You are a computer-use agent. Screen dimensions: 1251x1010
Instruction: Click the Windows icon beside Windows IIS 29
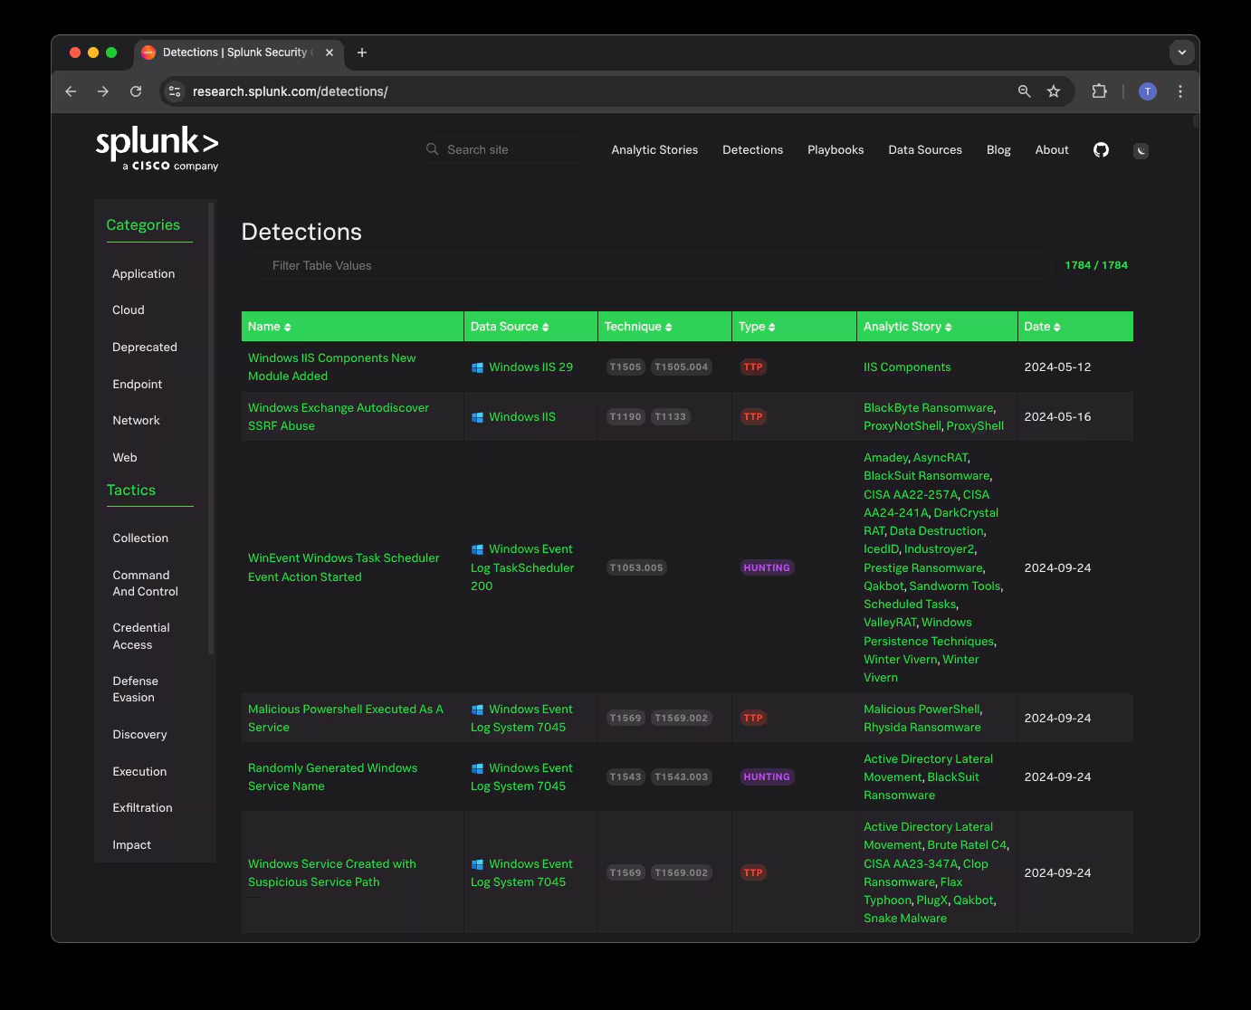coord(477,367)
